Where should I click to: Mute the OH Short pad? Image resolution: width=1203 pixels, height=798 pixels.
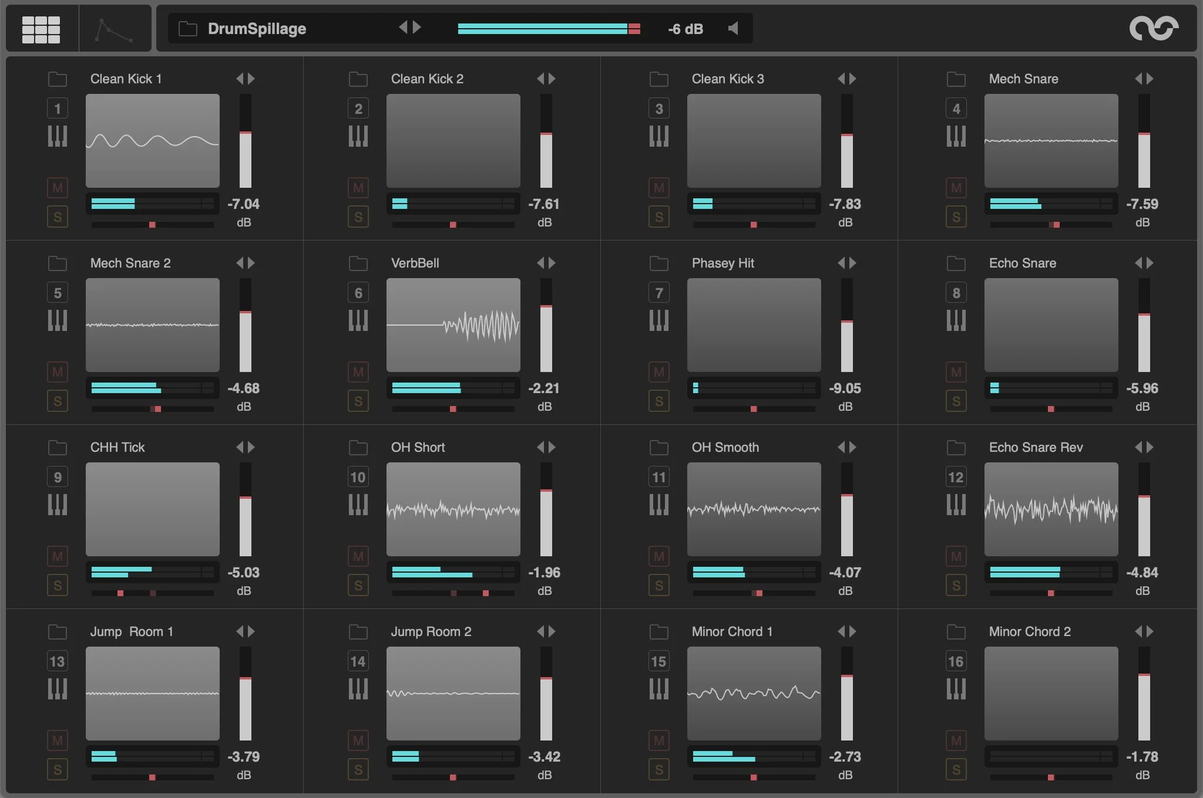click(x=358, y=556)
